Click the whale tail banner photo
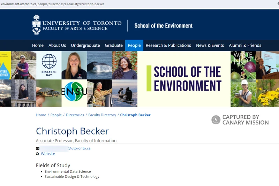Viewport: 279px width, 186px height. coord(99,65)
